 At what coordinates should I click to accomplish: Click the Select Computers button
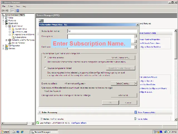[x=121, y=58]
